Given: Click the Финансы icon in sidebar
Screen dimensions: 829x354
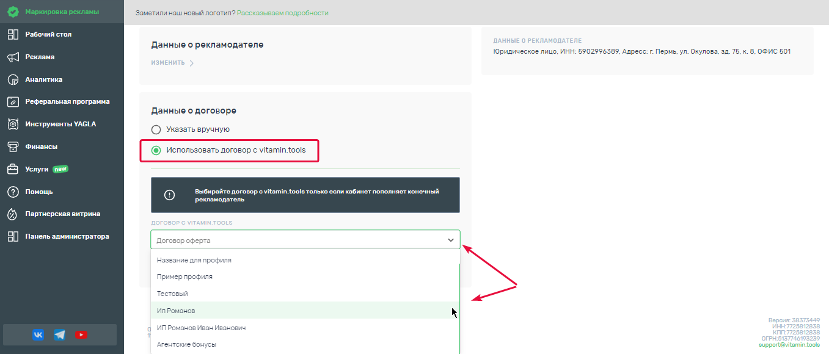Looking at the screenshot, I should (13, 146).
